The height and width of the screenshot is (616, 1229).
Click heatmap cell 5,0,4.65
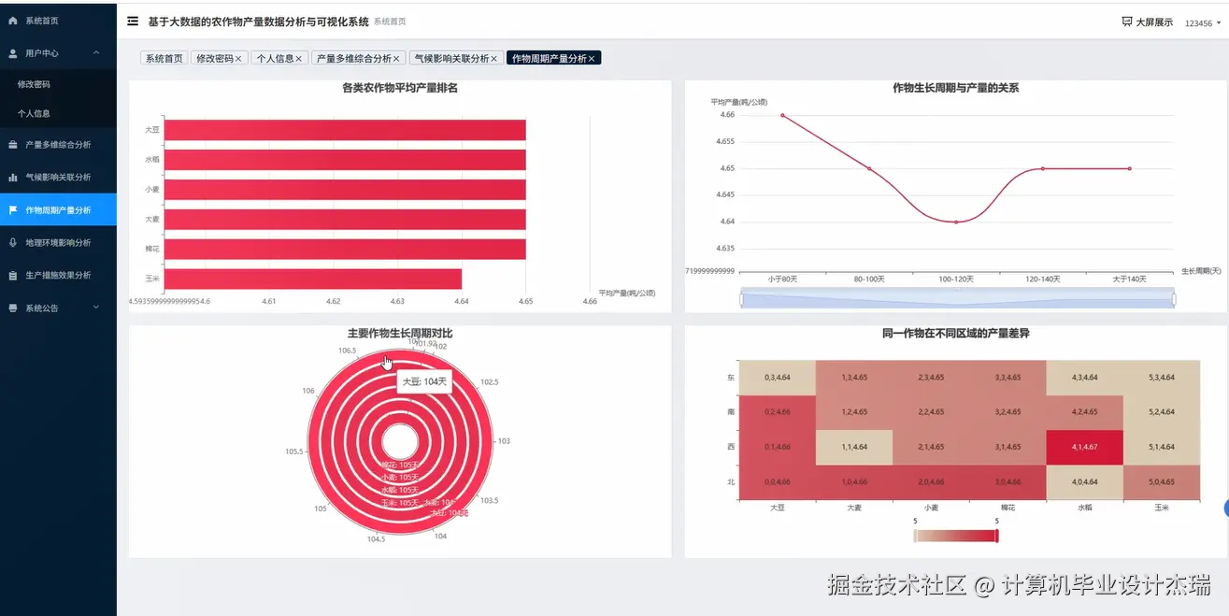click(1163, 481)
